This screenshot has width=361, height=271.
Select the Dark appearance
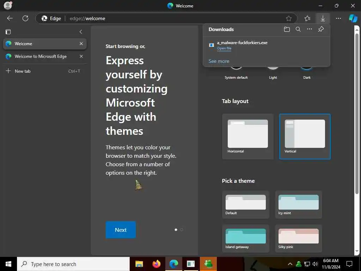pyautogui.click(x=307, y=77)
